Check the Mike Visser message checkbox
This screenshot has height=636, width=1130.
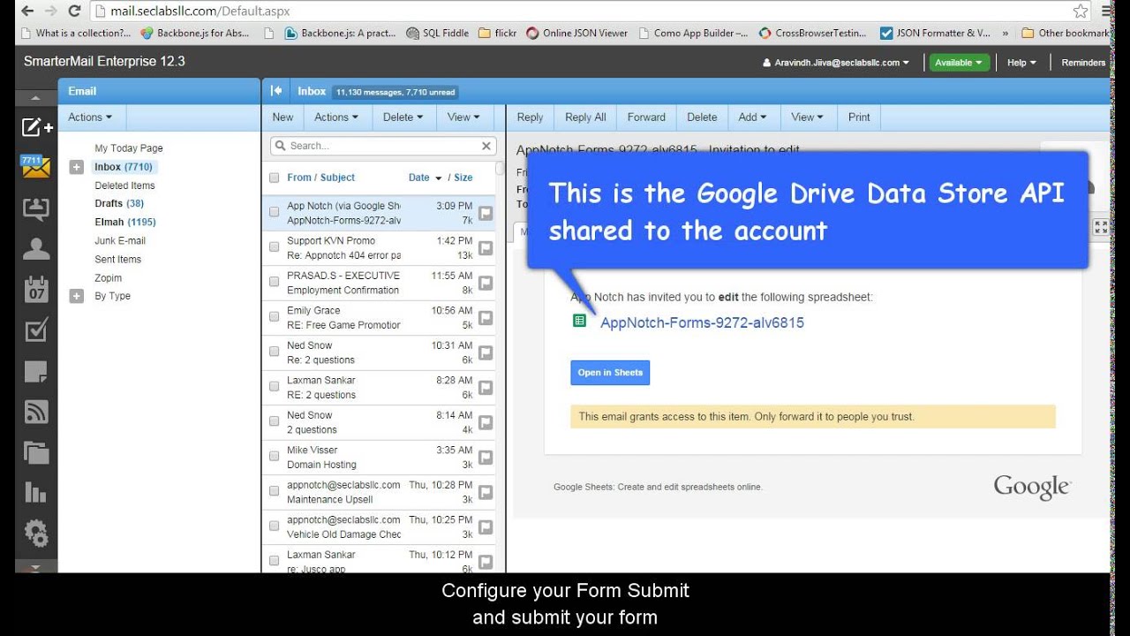274,456
